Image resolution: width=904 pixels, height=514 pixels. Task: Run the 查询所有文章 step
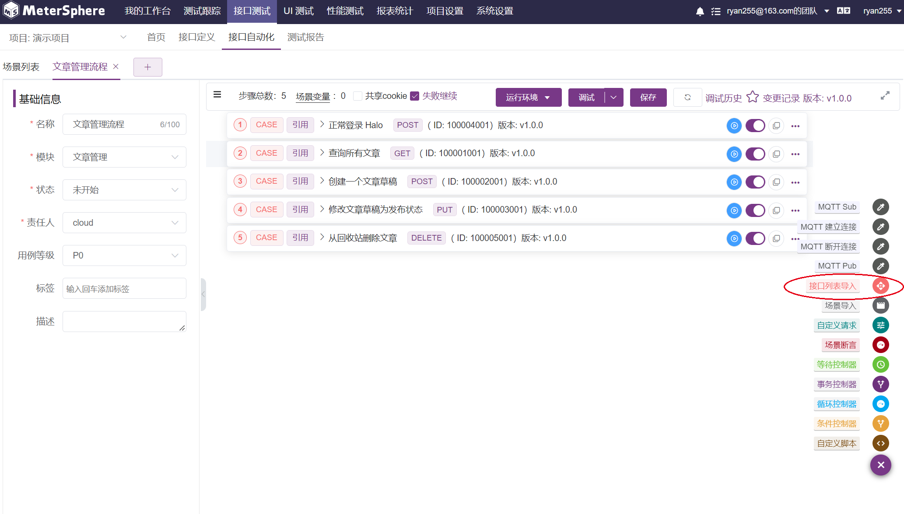pyautogui.click(x=734, y=154)
